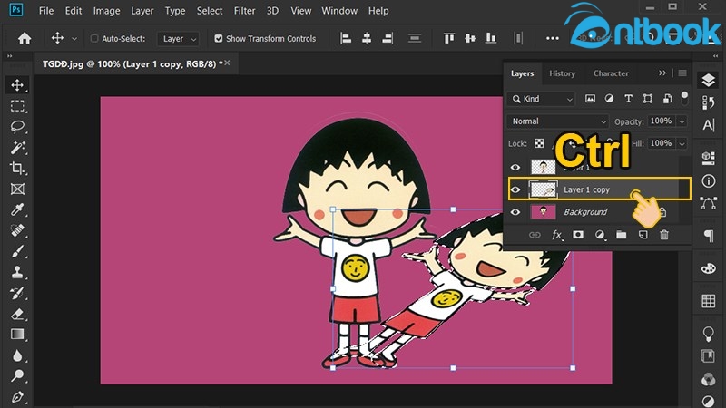Hide Layer 1 with eye icon
Image resolution: width=726 pixels, height=408 pixels.
pyautogui.click(x=515, y=168)
